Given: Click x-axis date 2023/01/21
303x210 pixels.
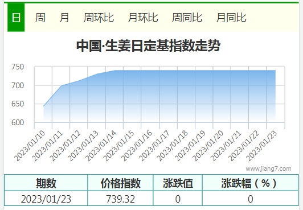Looking at the screenshot, I should pyautogui.click(x=226, y=146).
